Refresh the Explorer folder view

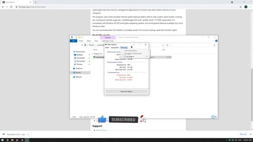click(x=167, y=45)
